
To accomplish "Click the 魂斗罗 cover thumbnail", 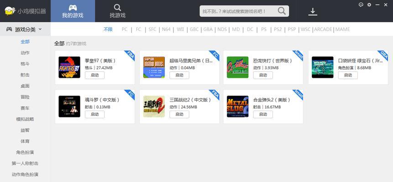I will 69,106.
